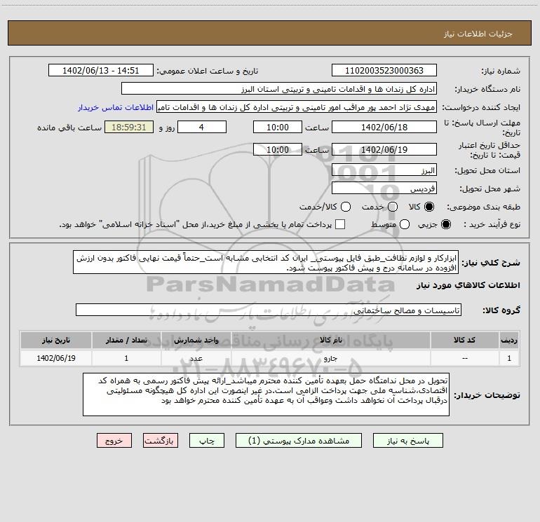Viewport: 540px width, 522px height.
Task: Select the کالا/خدمت radio button
Action: tap(346, 207)
